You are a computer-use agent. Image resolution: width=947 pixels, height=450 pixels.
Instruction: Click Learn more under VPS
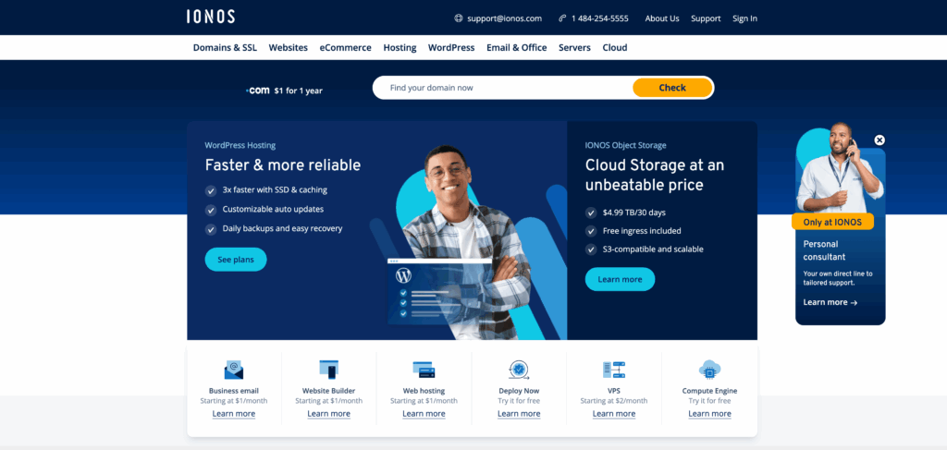[x=614, y=414]
